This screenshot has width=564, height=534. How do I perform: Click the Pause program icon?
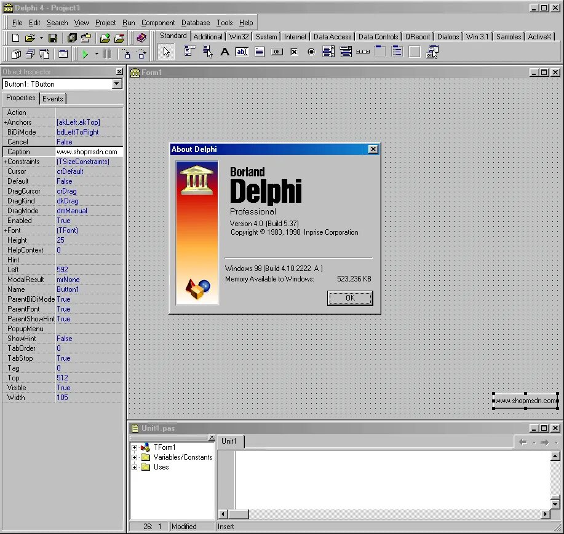coord(107,54)
